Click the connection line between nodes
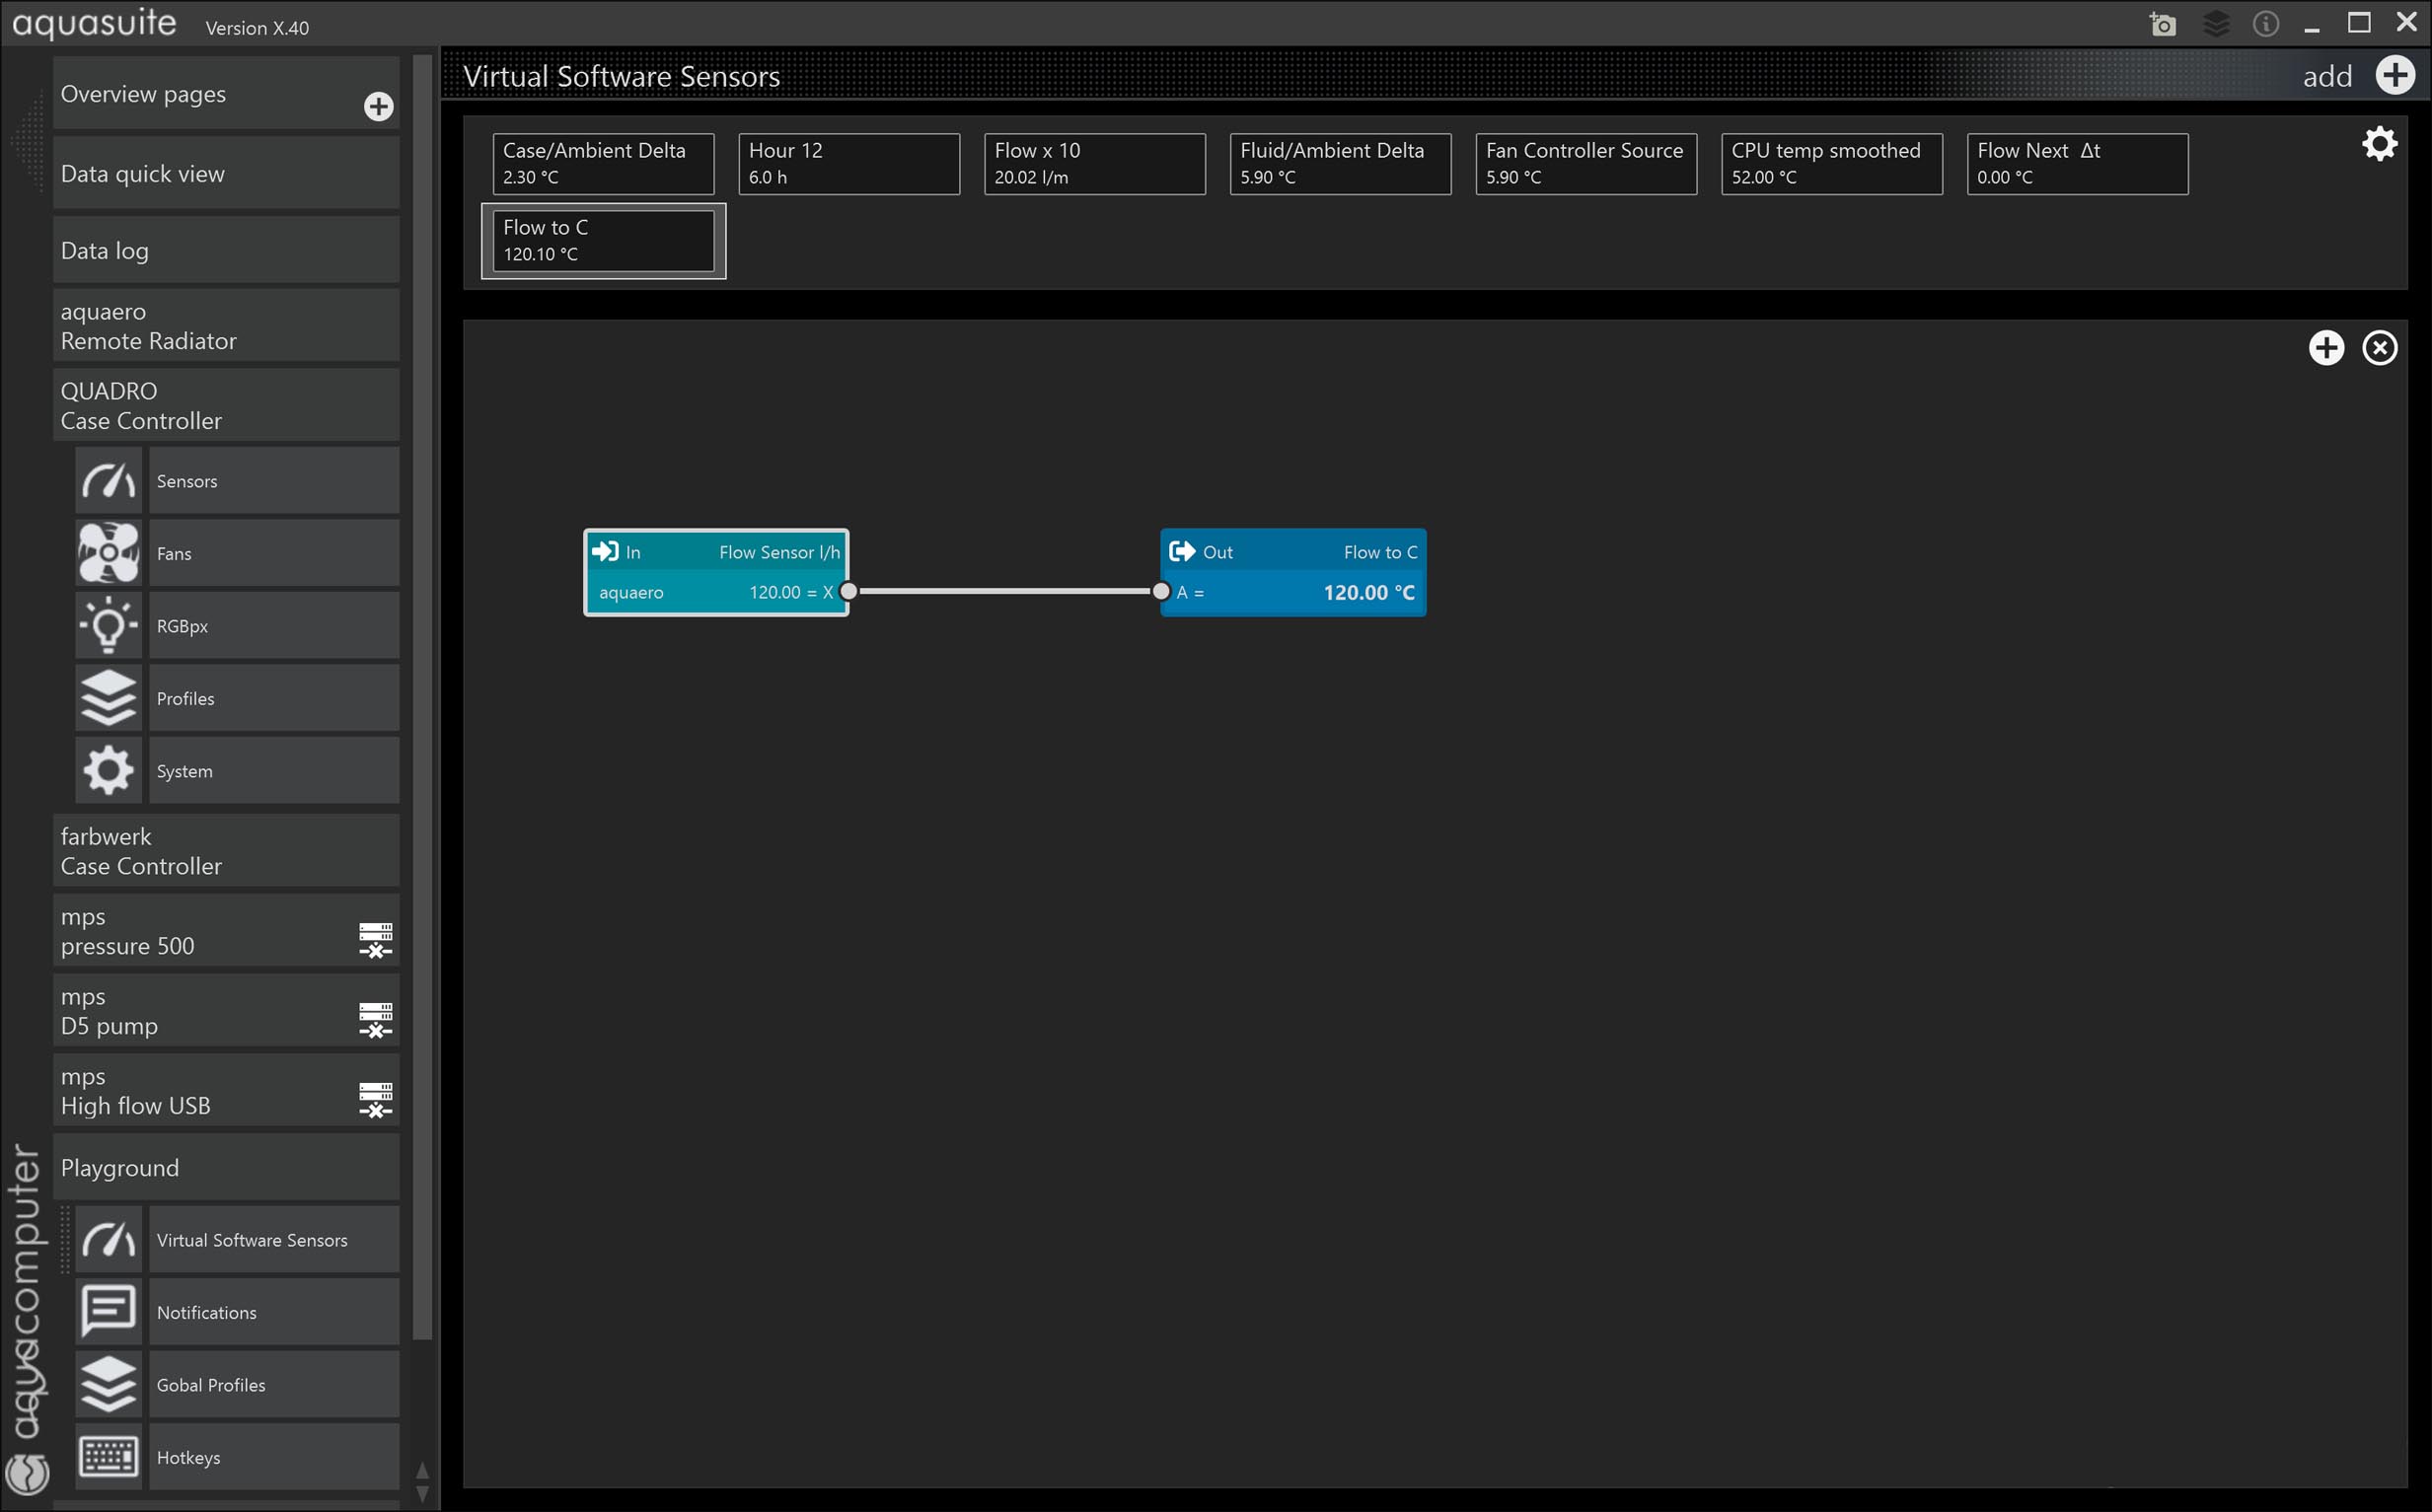 (1005, 591)
